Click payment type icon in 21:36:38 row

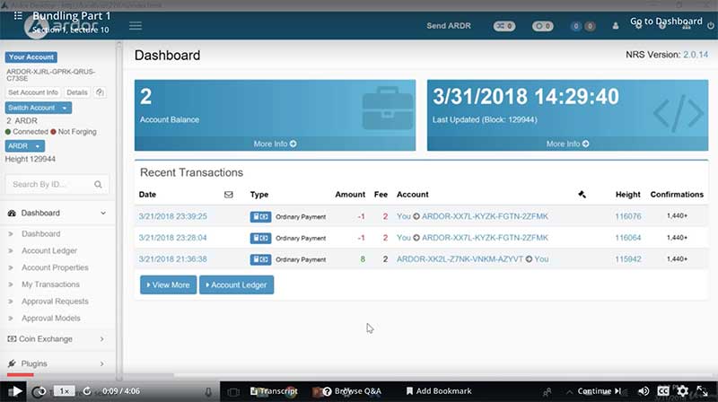260,259
